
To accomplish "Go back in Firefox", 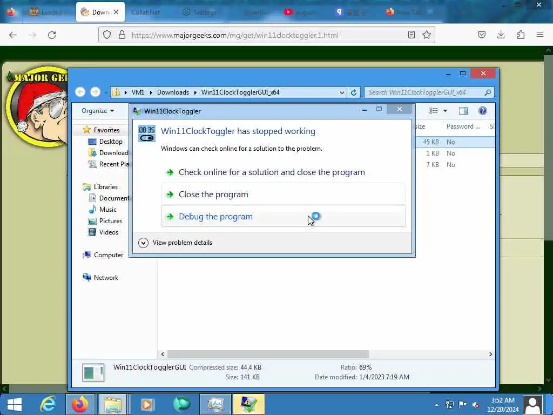I will click(13, 35).
